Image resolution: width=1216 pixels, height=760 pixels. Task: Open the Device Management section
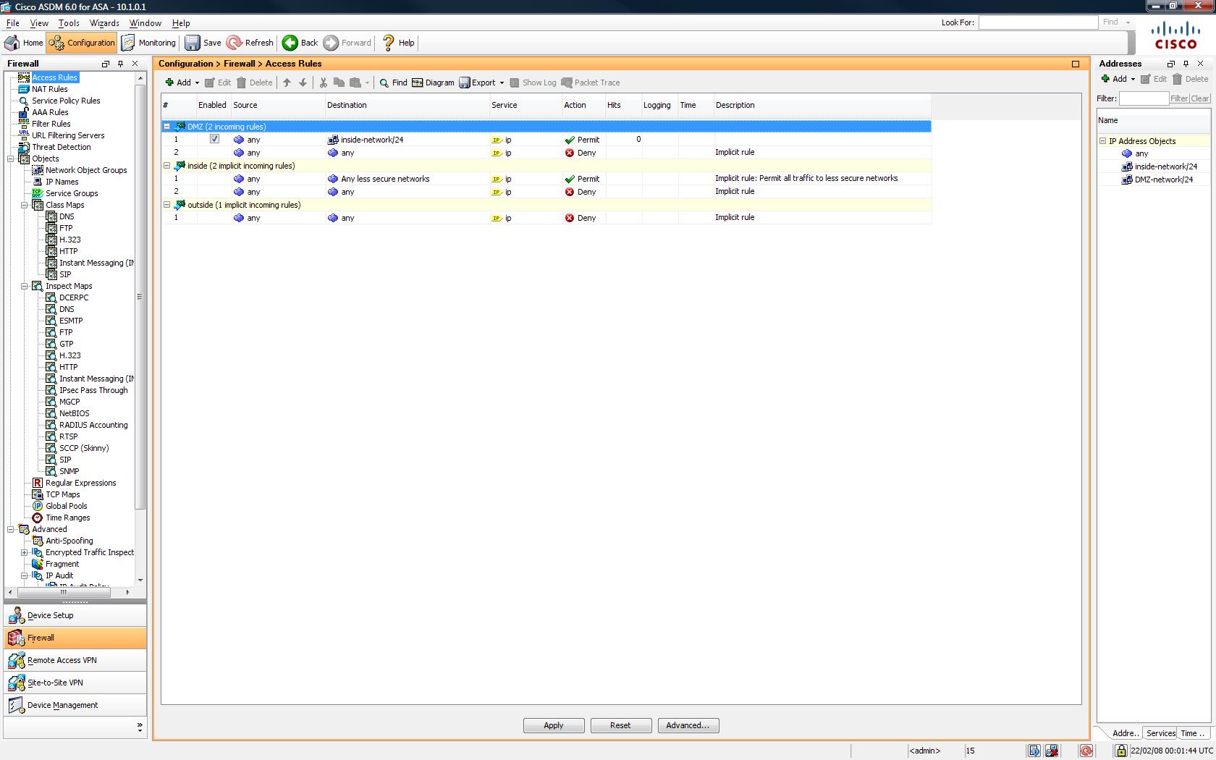point(75,705)
